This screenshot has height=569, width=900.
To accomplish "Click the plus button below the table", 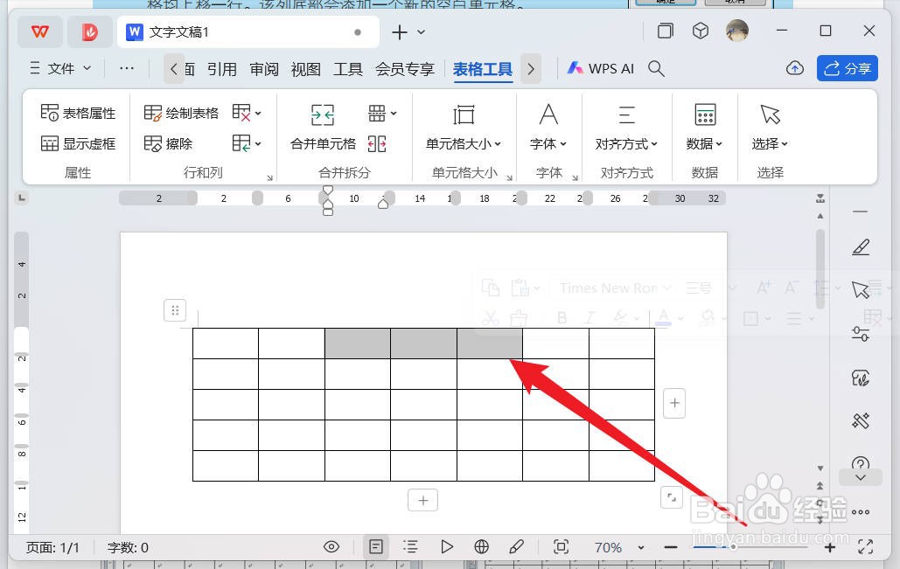I will click(422, 500).
